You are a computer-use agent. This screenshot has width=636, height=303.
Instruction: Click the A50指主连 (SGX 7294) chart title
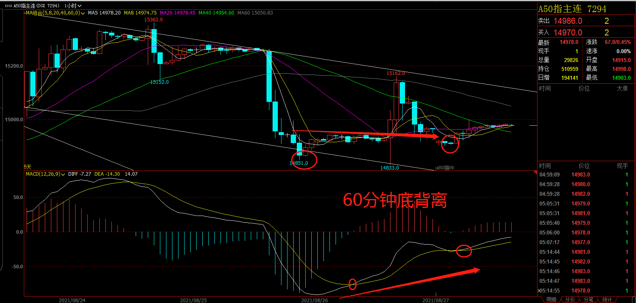point(36,6)
